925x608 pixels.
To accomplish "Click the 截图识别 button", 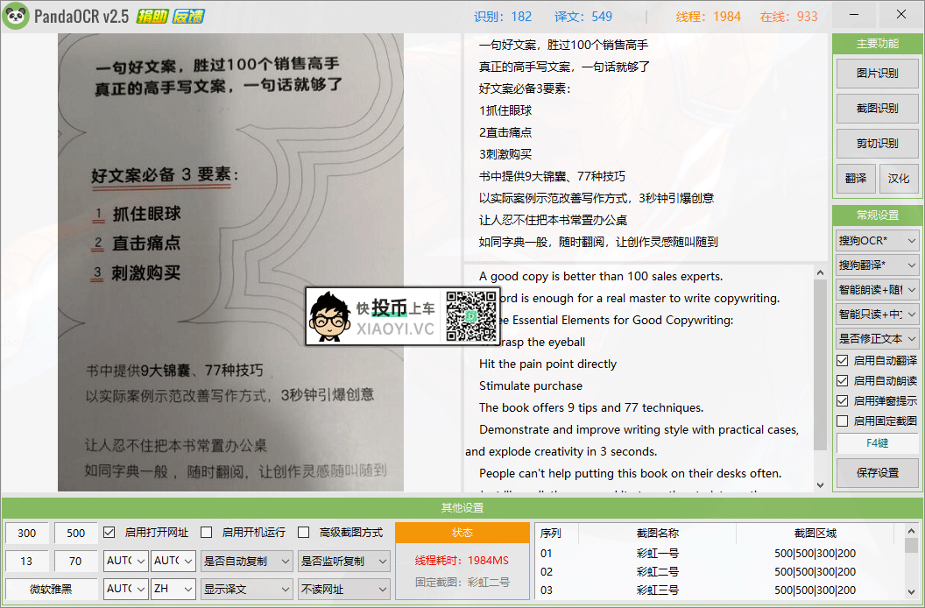I will [x=878, y=109].
